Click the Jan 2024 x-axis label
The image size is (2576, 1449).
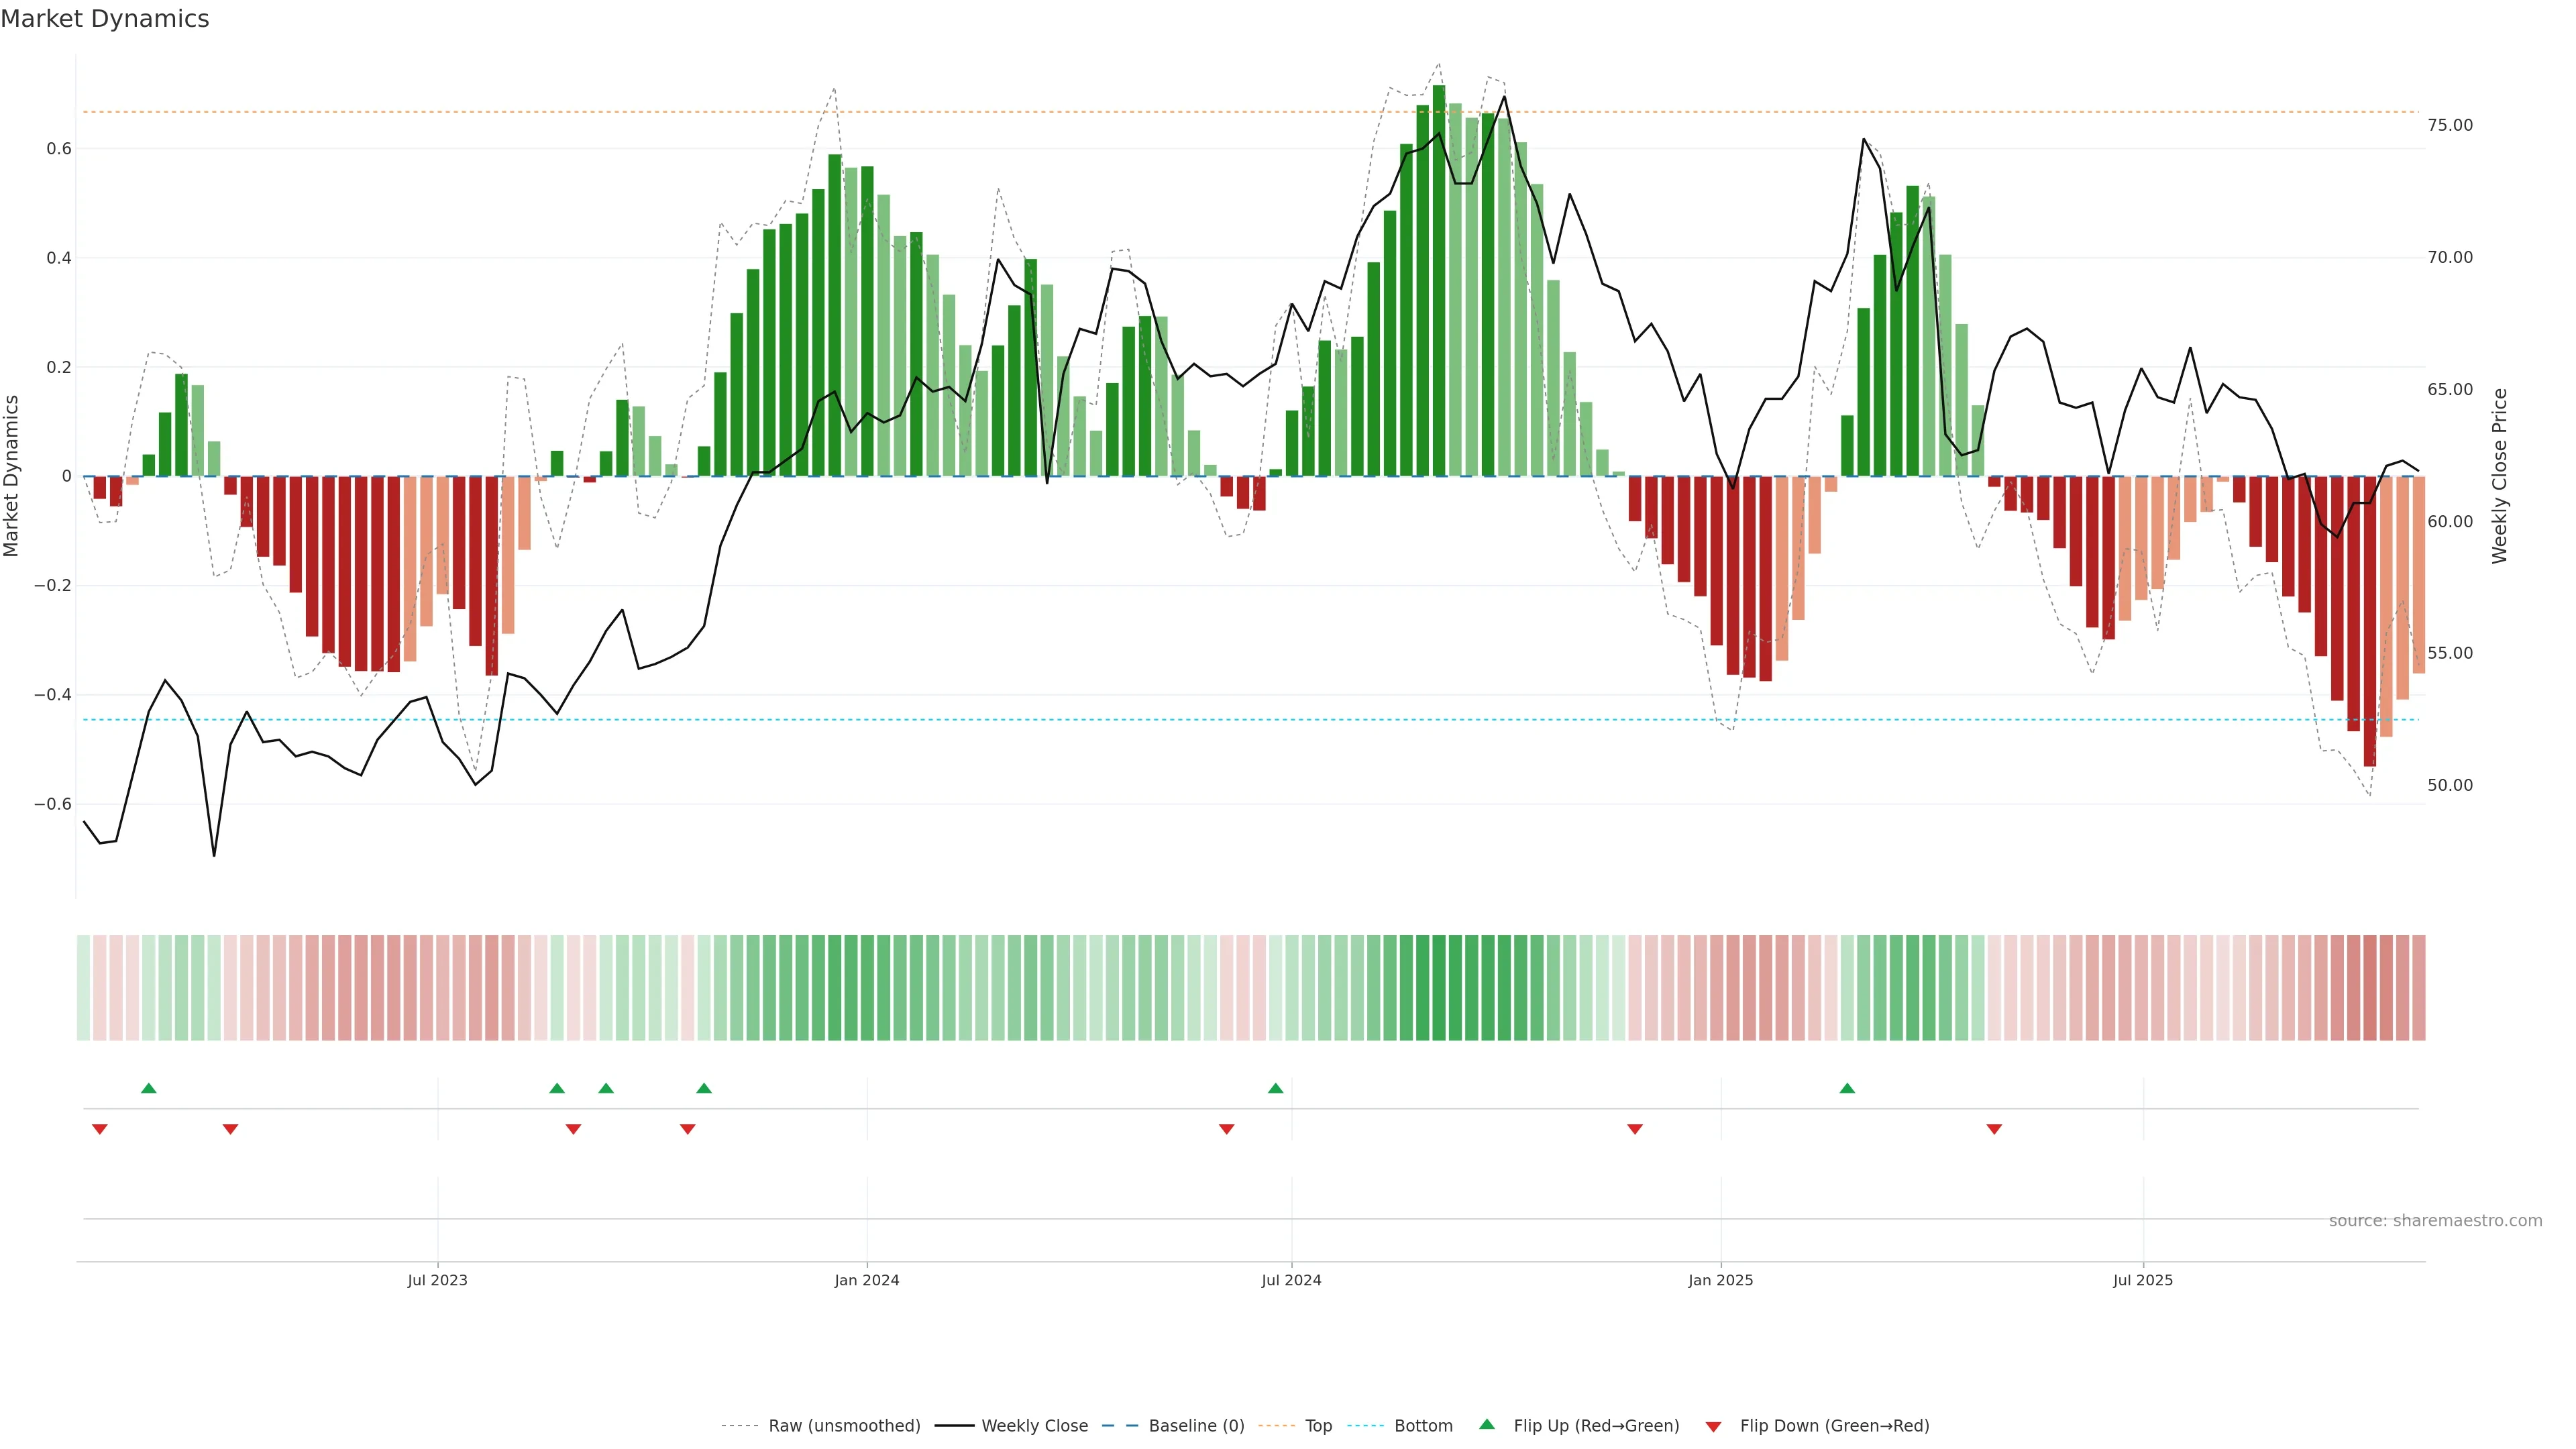click(x=867, y=1280)
